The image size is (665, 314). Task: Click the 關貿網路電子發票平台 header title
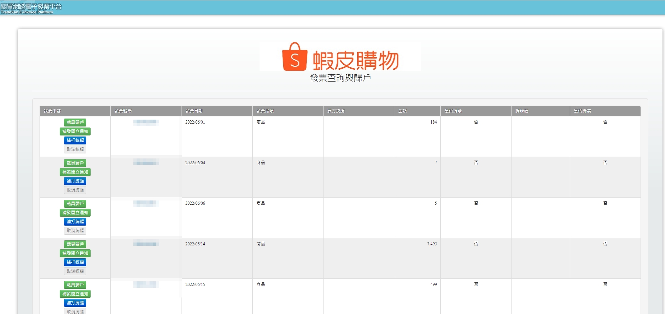pyautogui.click(x=31, y=7)
